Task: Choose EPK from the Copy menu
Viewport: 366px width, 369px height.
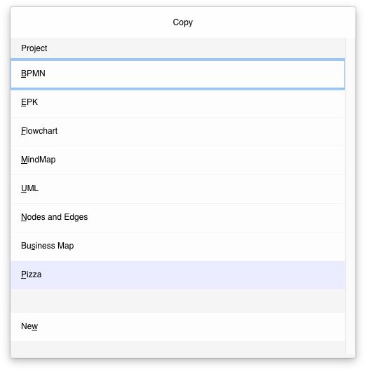Action: tap(177, 103)
